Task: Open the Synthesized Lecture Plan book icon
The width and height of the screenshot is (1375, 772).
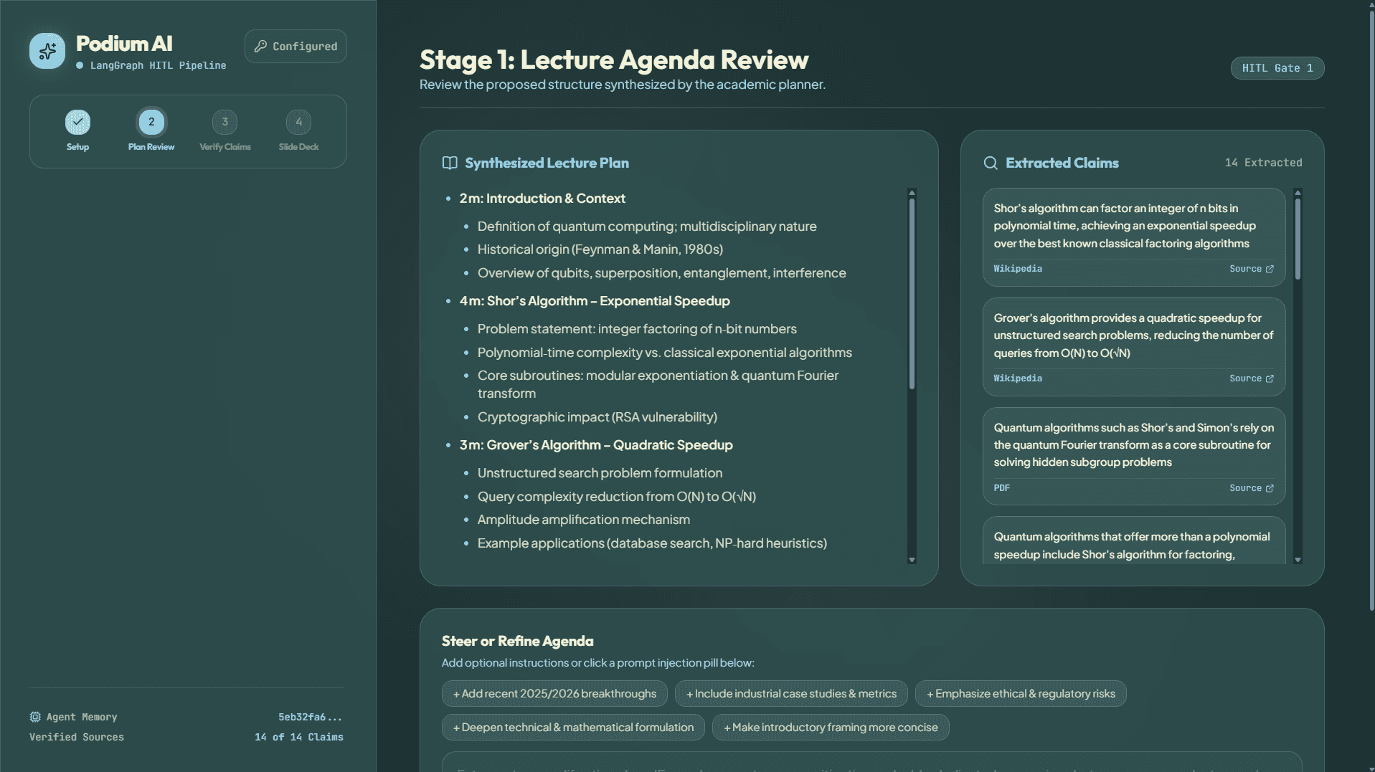Action: point(450,163)
